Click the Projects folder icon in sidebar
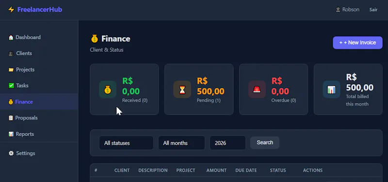Image resolution: width=388 pixels, height=182 pixels. [11, 70]
